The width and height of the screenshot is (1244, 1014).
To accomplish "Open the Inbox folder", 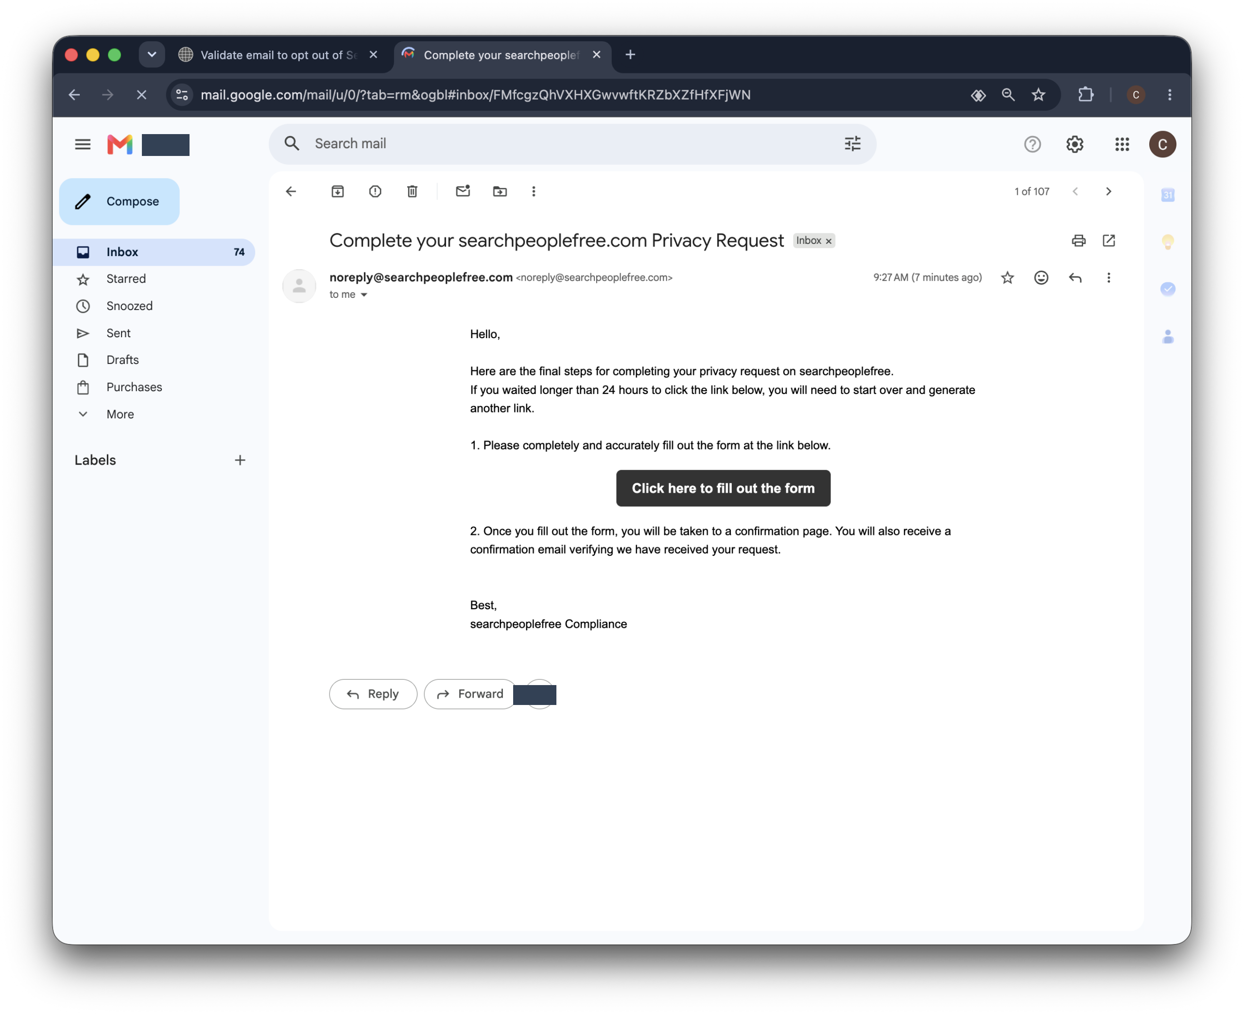I will click(x=155, y=252).
